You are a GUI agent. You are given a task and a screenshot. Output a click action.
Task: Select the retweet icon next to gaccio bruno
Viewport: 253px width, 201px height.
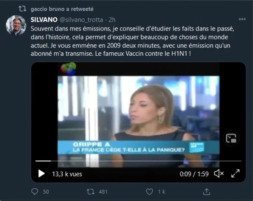pyautogui.click(x=22, y=9)
